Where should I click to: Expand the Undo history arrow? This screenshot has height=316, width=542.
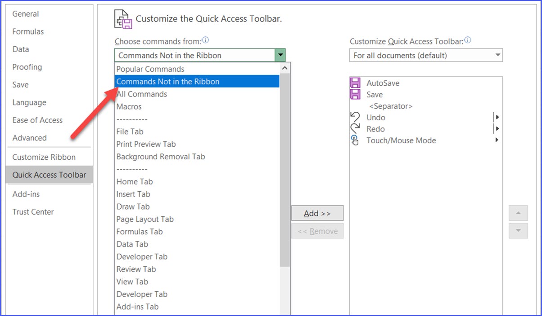[x=497, y=117]
